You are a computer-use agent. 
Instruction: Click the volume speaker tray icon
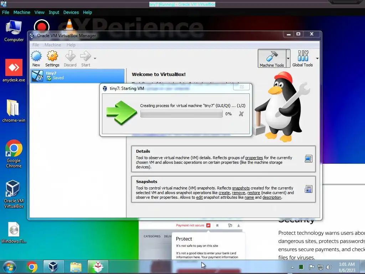pos(329,267)
